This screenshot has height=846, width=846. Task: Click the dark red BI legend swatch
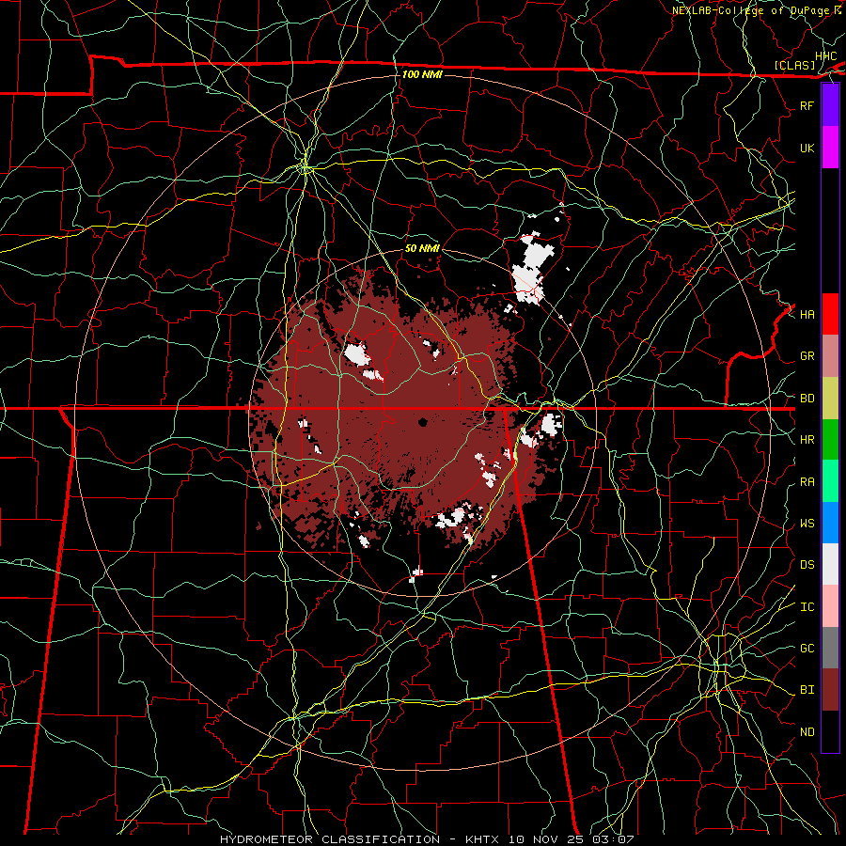830,690
